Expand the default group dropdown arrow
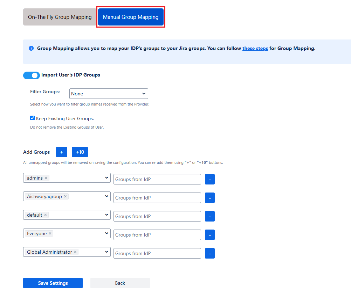Image resolution: width=351 pixels, height=290 pixels. [106, 215]
